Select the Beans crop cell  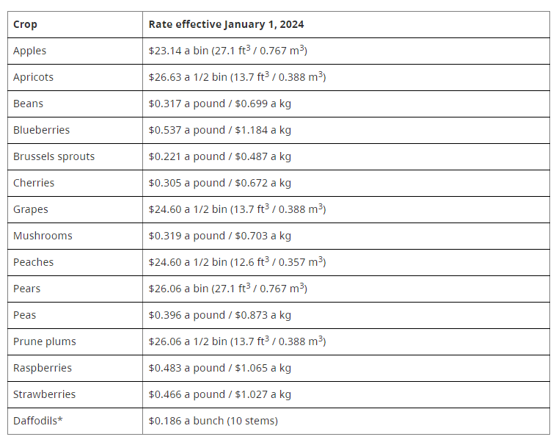point(28,104)
